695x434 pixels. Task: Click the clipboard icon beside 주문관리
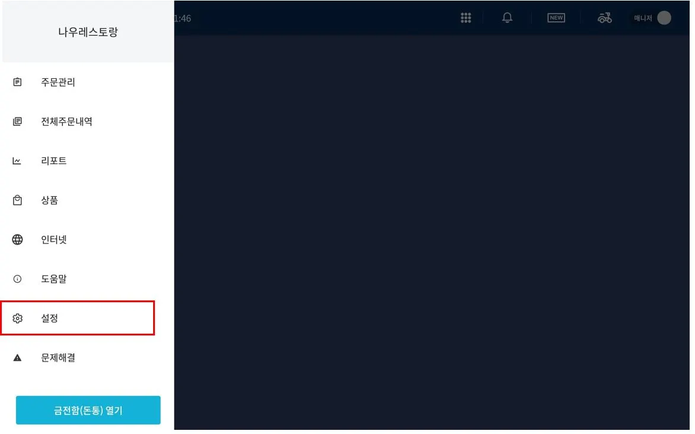pyautogui.click(x=17, y=82)
